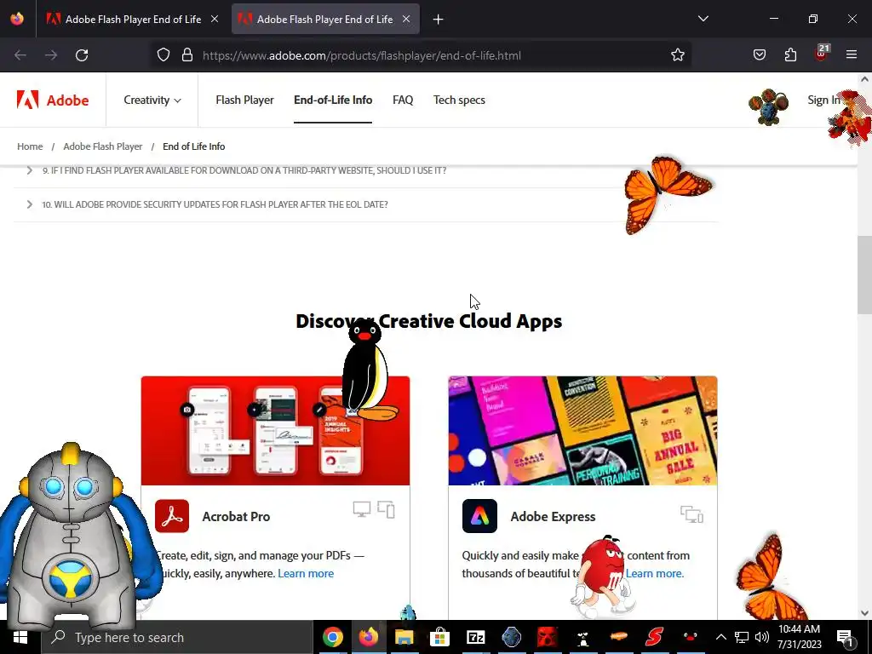Viewport: 872px width, 654px height.
Task: Open 7-Zip from the taskbar
Action: pyautogui.click(x=475, y=637)
